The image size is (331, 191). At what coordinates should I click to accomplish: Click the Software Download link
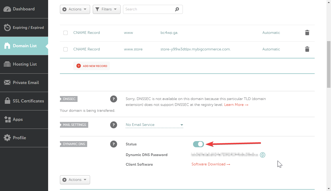coord(211,164)
